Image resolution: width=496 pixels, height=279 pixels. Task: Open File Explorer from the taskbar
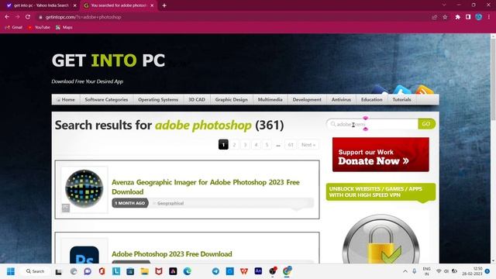click(x=145, y=271)
